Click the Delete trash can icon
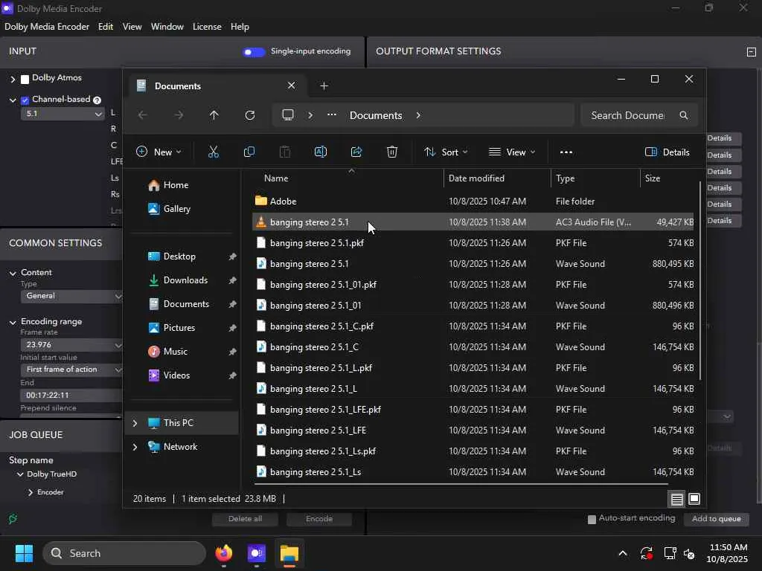Image resolution: width=762 pixels, height=571 pixels. click(x=392, y=152)
